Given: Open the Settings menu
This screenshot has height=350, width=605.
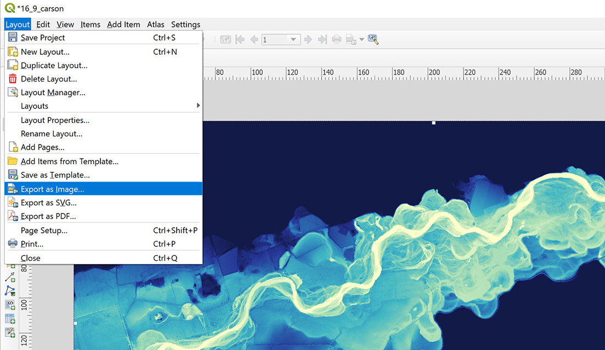Looking at the screenshot, I should click(185, 24).
